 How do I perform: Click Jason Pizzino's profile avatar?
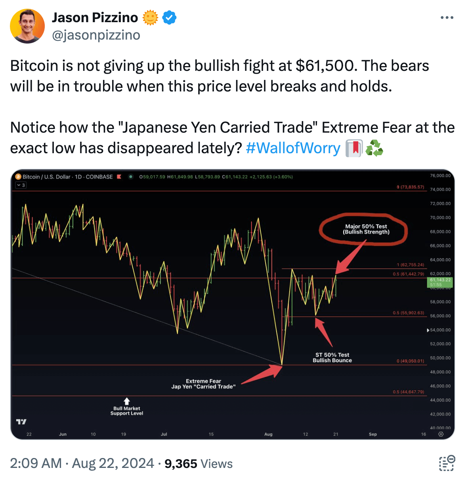(x=27, y=25)
